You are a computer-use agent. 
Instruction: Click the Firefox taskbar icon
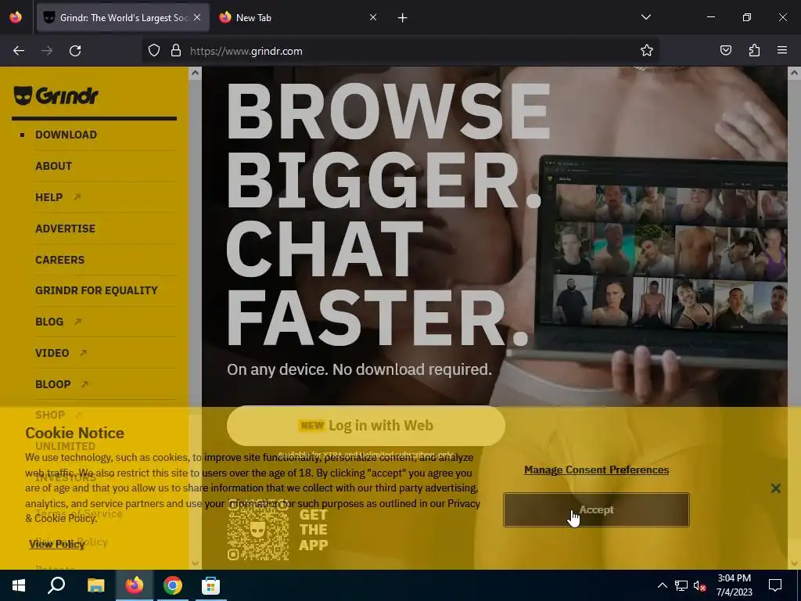pos(135,585)
